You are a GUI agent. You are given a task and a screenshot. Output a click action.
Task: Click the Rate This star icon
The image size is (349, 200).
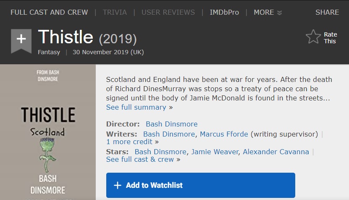pos(313,37)
